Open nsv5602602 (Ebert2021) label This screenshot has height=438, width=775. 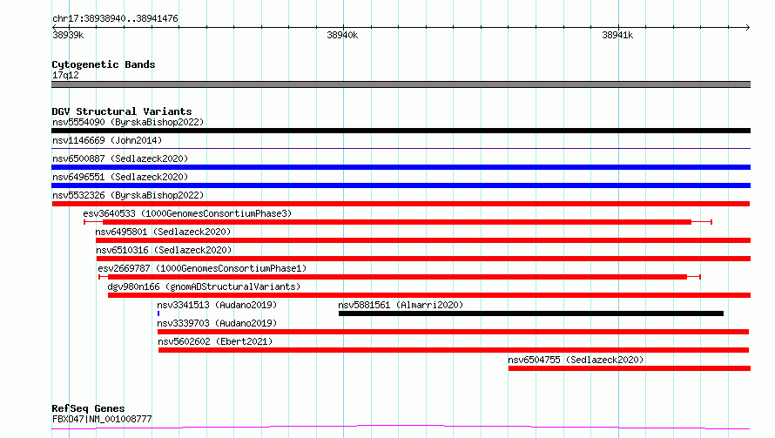click(215, 341)
